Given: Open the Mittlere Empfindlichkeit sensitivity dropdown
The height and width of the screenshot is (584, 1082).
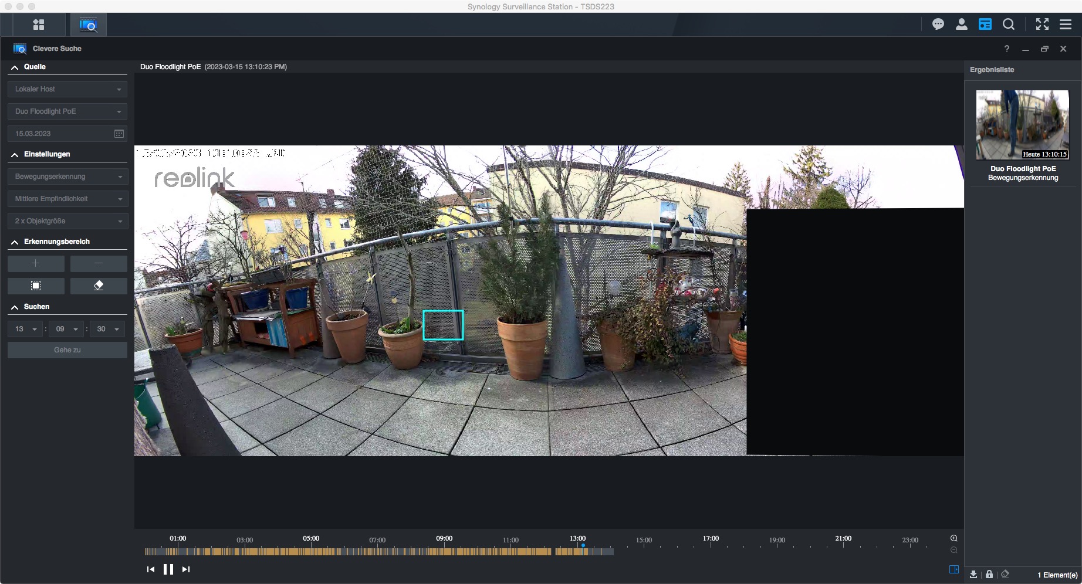Looking at the screenshot, I should pyautogui.click(x=67, y=199).
